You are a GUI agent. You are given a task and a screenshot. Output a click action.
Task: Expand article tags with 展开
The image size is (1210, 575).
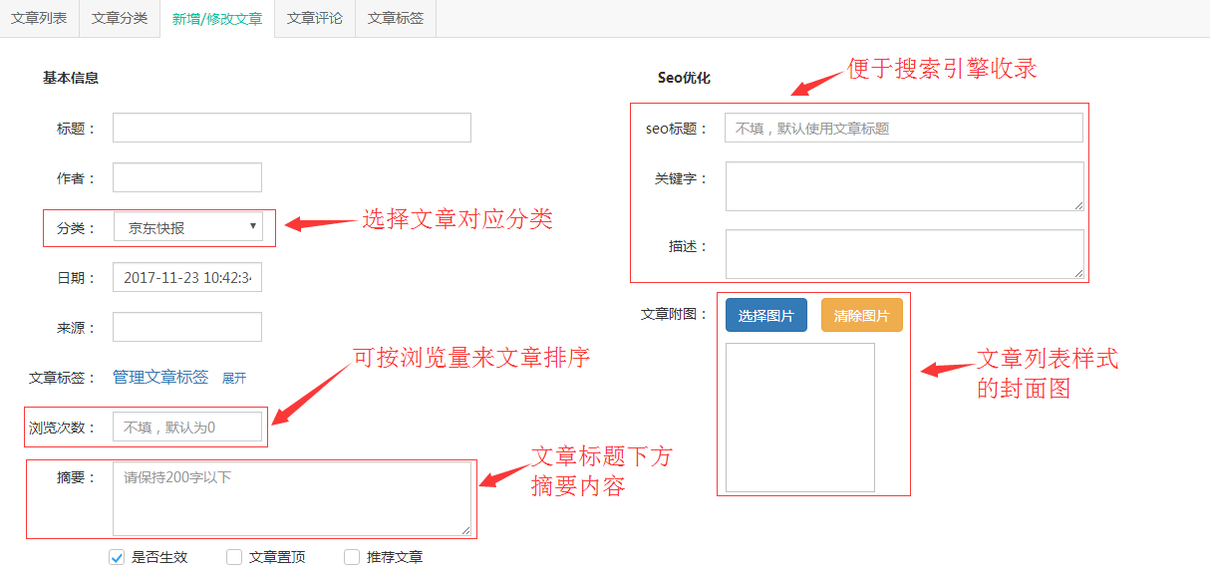click(234, 379)
